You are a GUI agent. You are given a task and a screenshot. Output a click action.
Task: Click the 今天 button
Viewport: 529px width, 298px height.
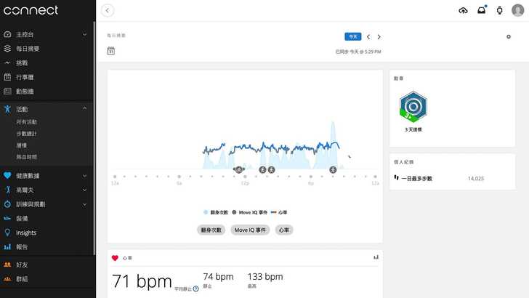pos(352,36)
